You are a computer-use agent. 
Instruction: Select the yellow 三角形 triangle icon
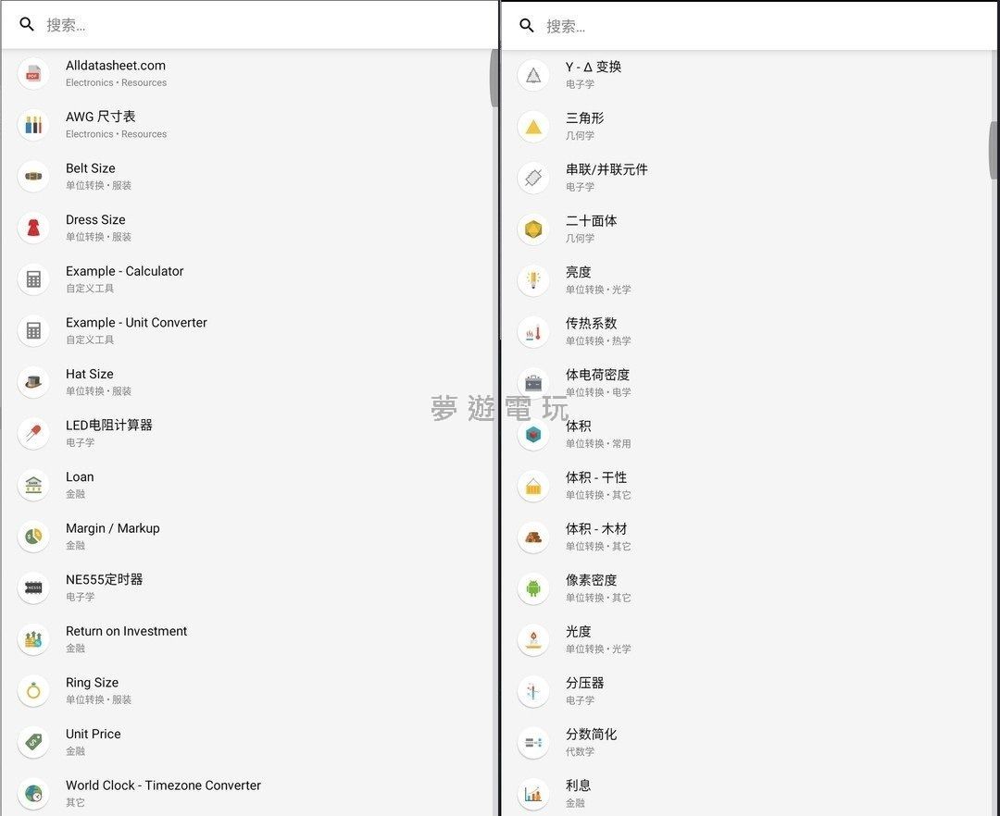(533, 127)
